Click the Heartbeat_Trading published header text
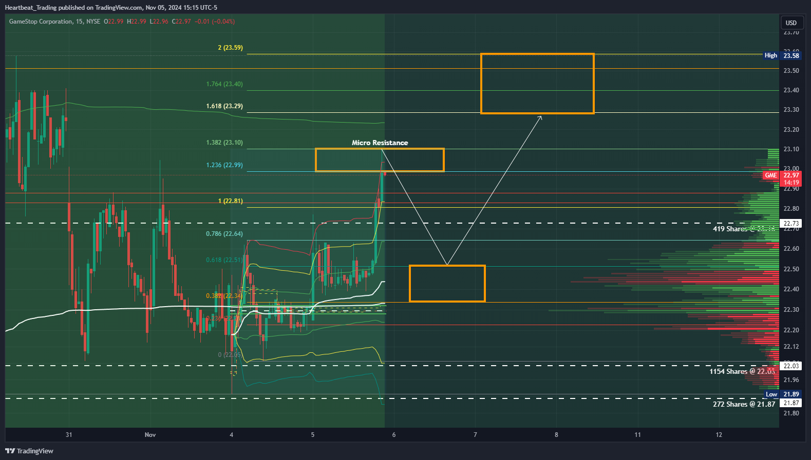 [x=111, y=7]
